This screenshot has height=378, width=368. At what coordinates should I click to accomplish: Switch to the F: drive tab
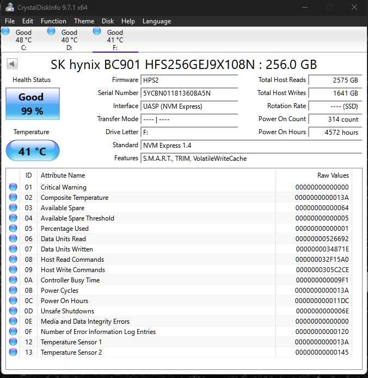[x=114, y=40]
